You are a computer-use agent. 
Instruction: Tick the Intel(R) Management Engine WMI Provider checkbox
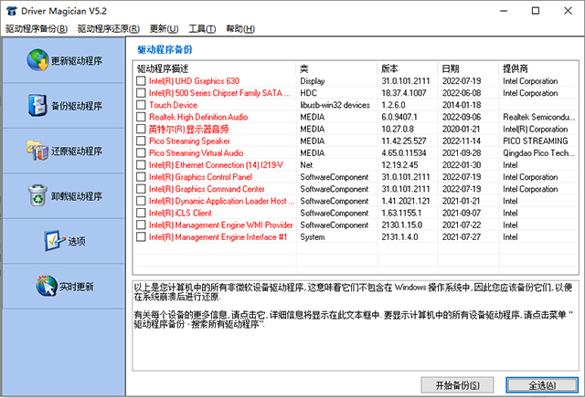pos(141,225)
